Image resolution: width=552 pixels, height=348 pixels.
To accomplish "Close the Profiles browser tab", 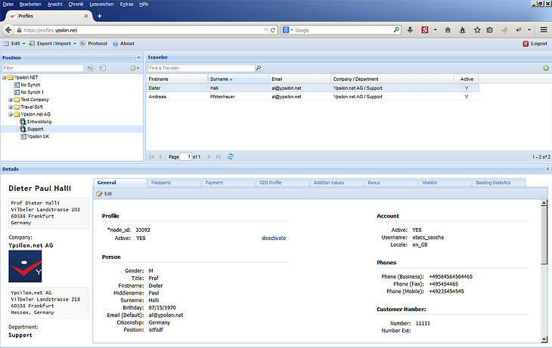I will [x=86, y=16].
